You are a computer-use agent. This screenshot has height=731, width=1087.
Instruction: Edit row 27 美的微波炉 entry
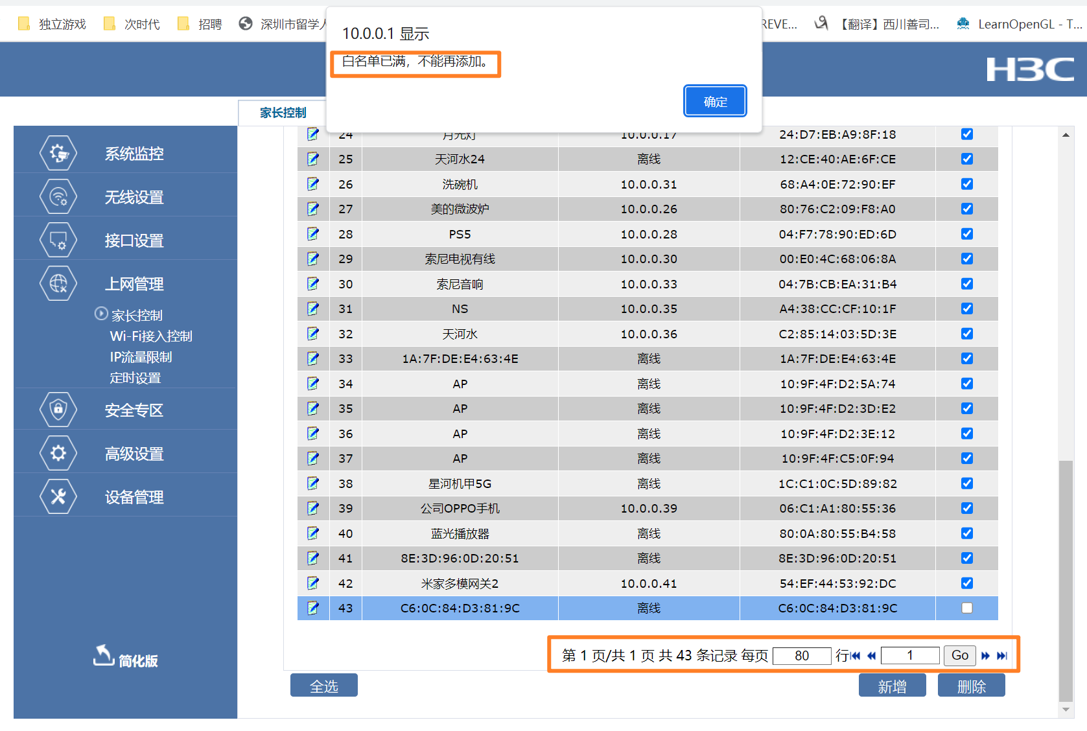313,209
